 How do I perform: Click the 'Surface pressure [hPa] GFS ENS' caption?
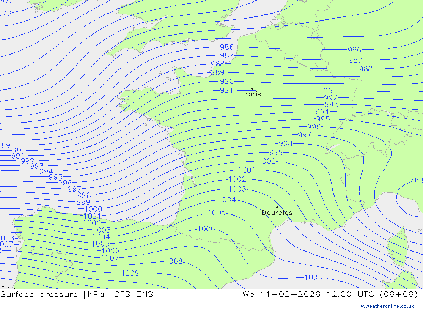click(x=77, y=294)
